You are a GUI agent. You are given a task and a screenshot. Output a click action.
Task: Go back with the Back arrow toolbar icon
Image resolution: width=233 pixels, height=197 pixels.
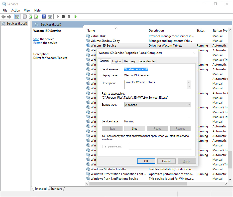click(4, 17)
